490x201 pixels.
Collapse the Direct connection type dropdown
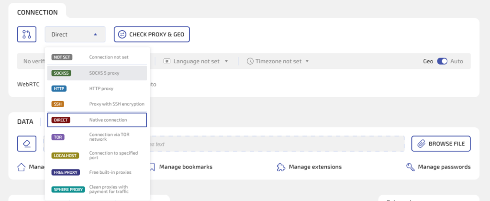click(75, 34)
